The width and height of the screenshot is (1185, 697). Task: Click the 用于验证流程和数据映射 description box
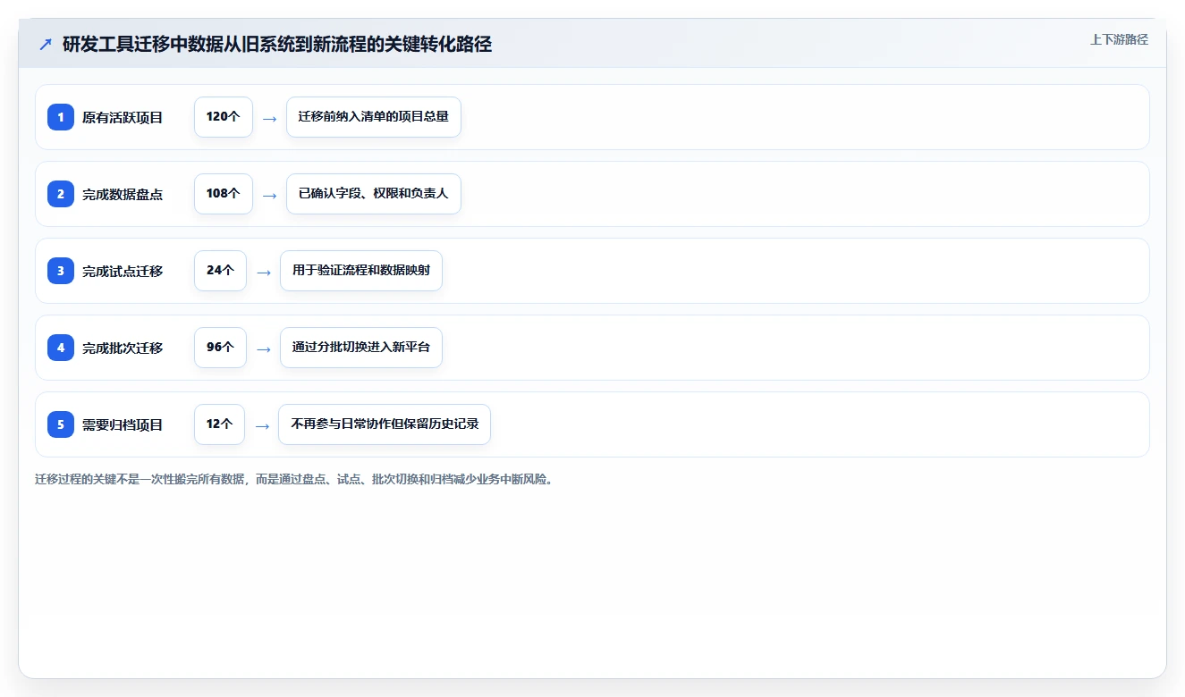(361, 271)
